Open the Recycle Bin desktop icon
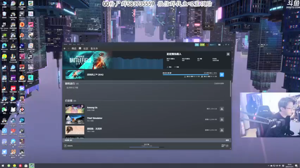The image size is (300, 168). (4, 15)
